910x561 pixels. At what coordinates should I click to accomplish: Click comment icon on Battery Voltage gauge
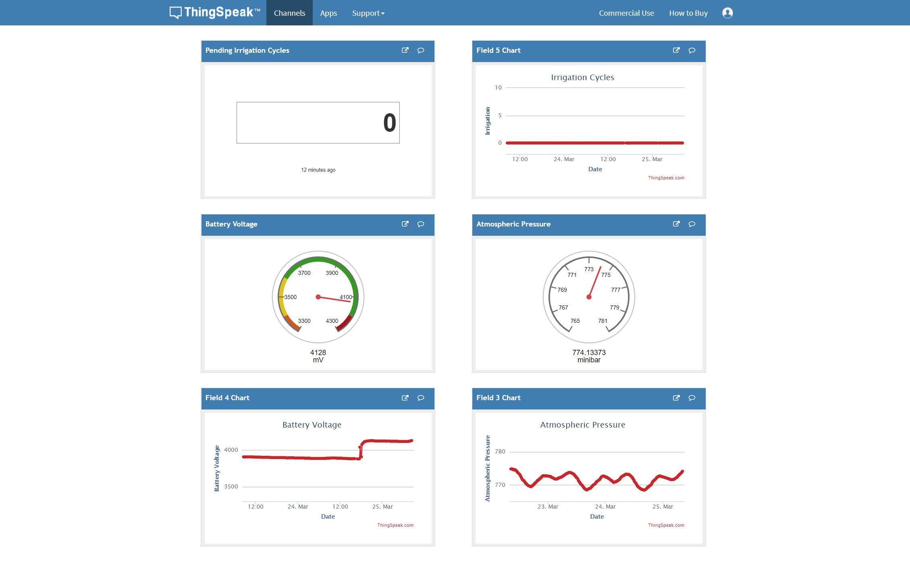pos(421,224)
